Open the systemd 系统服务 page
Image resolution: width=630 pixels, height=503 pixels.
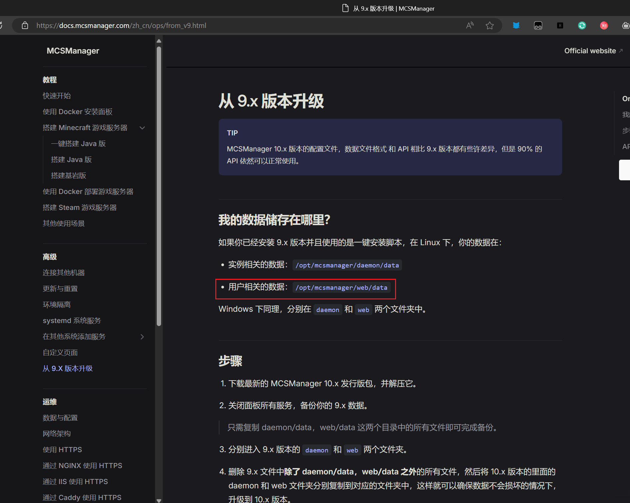(x=72, y=320)
